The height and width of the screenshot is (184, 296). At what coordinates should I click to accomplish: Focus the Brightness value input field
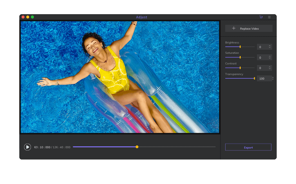point(262,47)
